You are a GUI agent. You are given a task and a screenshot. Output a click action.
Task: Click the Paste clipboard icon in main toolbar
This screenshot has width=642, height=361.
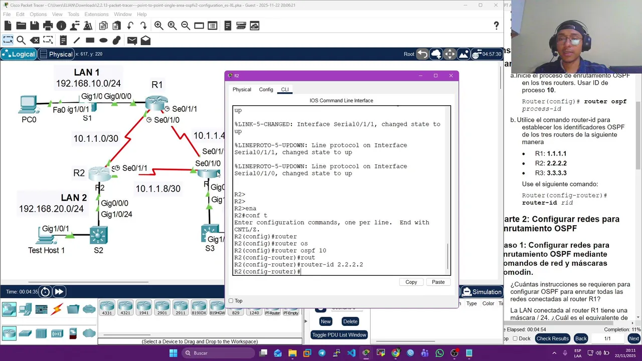pos(117,26)
